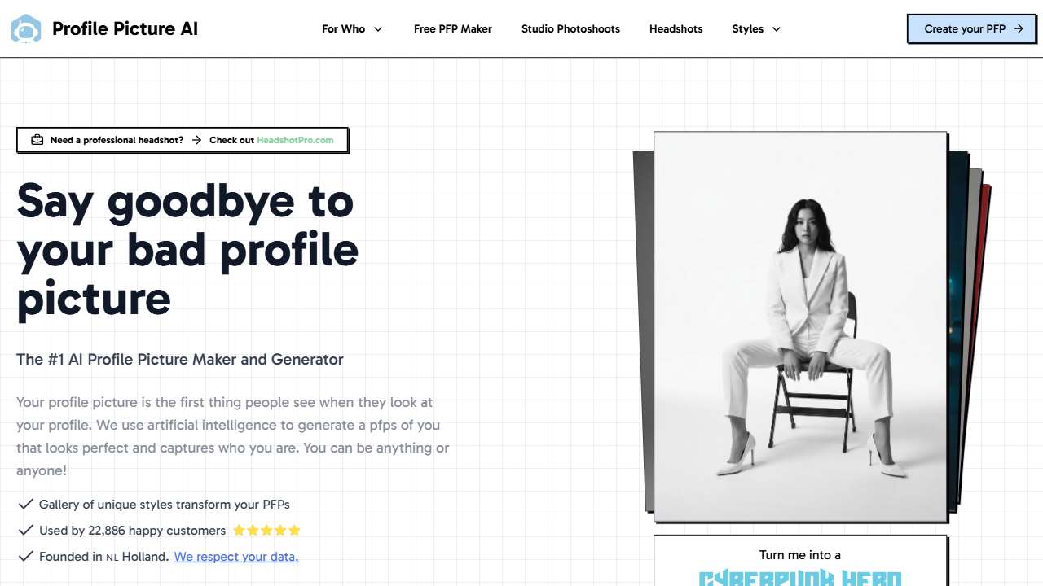Viewport: 1043px width, 586px height.
Task: Open the Headshots page
Action: pos(676,28)
